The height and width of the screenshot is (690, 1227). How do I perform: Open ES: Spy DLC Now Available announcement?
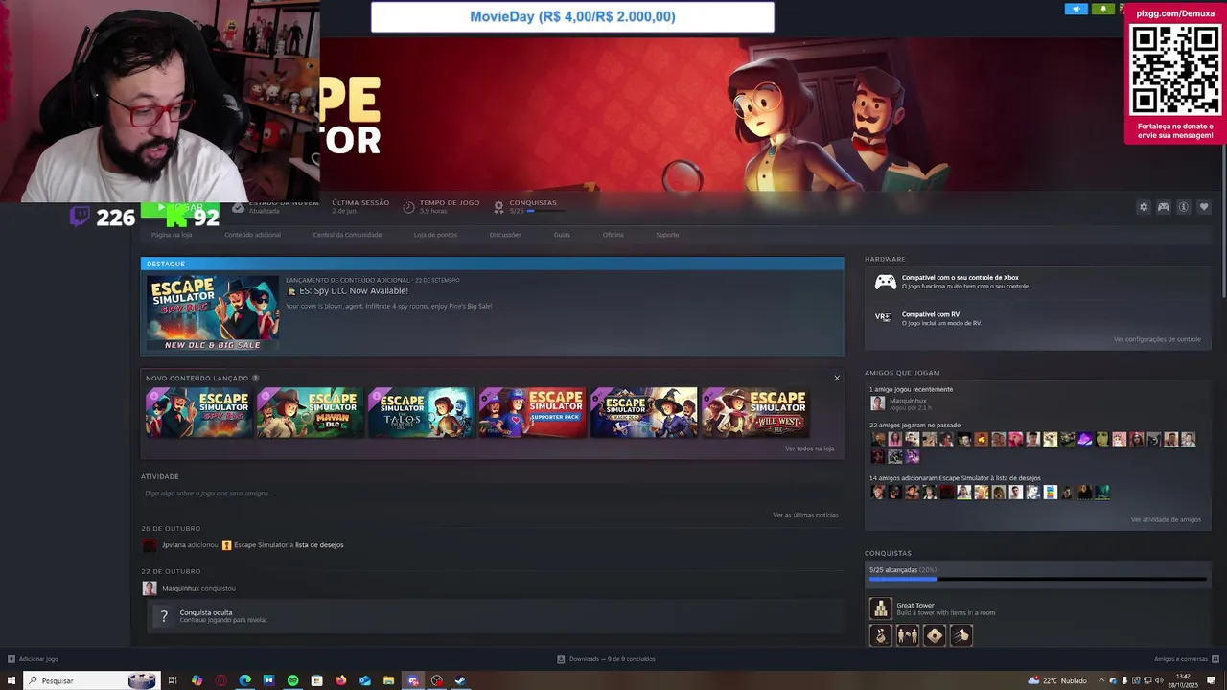354,290
